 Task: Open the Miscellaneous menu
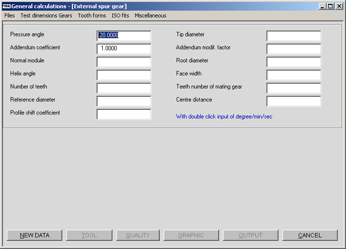tap(150, 15)
